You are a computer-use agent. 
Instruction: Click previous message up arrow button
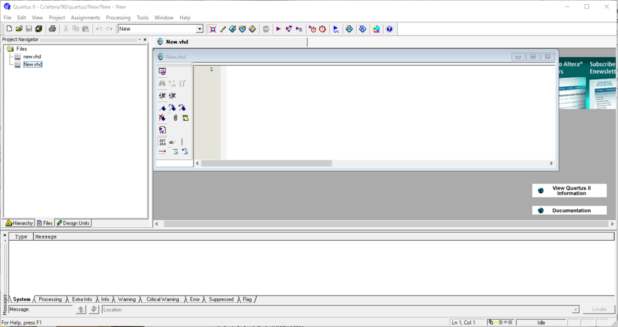pos(81,310)
